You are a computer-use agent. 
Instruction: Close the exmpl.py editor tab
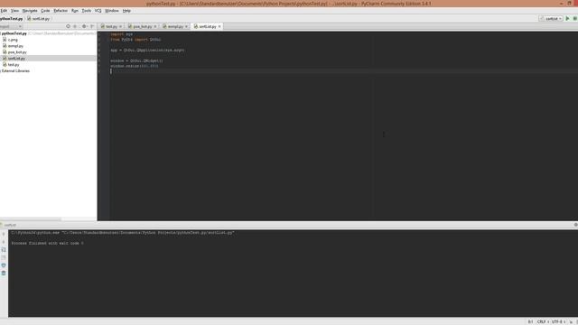[x=187, y=26]
